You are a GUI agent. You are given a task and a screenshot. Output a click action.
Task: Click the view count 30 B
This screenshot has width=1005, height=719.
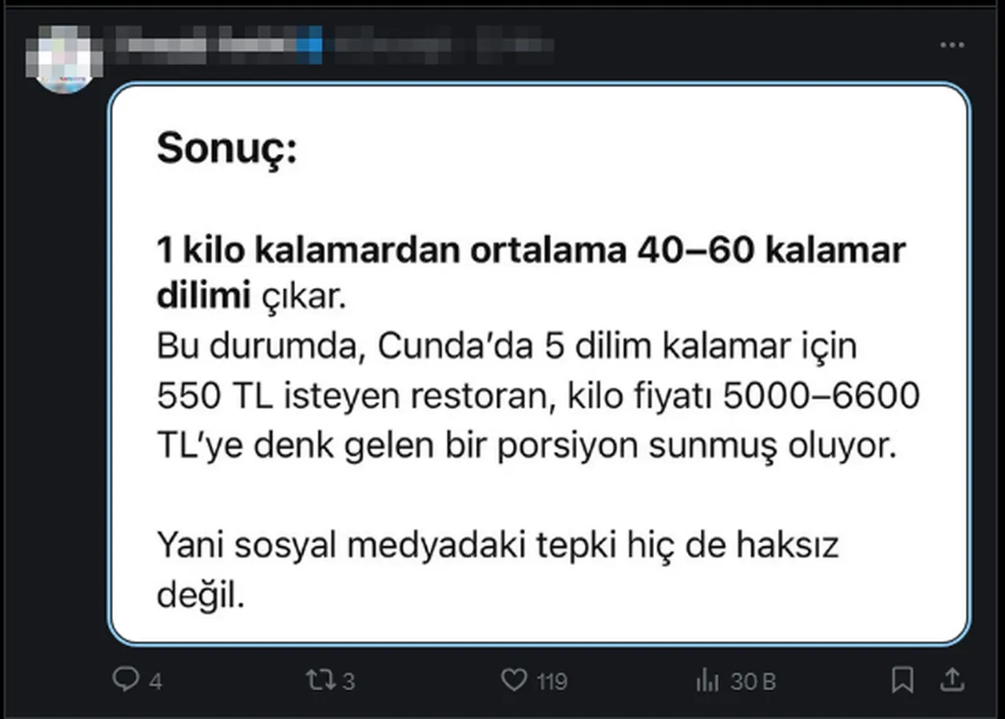[752, 681]
